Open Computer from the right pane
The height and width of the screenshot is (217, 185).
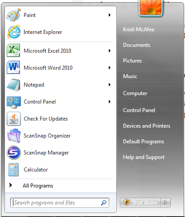pyautogui.click(x=135, y=93)
